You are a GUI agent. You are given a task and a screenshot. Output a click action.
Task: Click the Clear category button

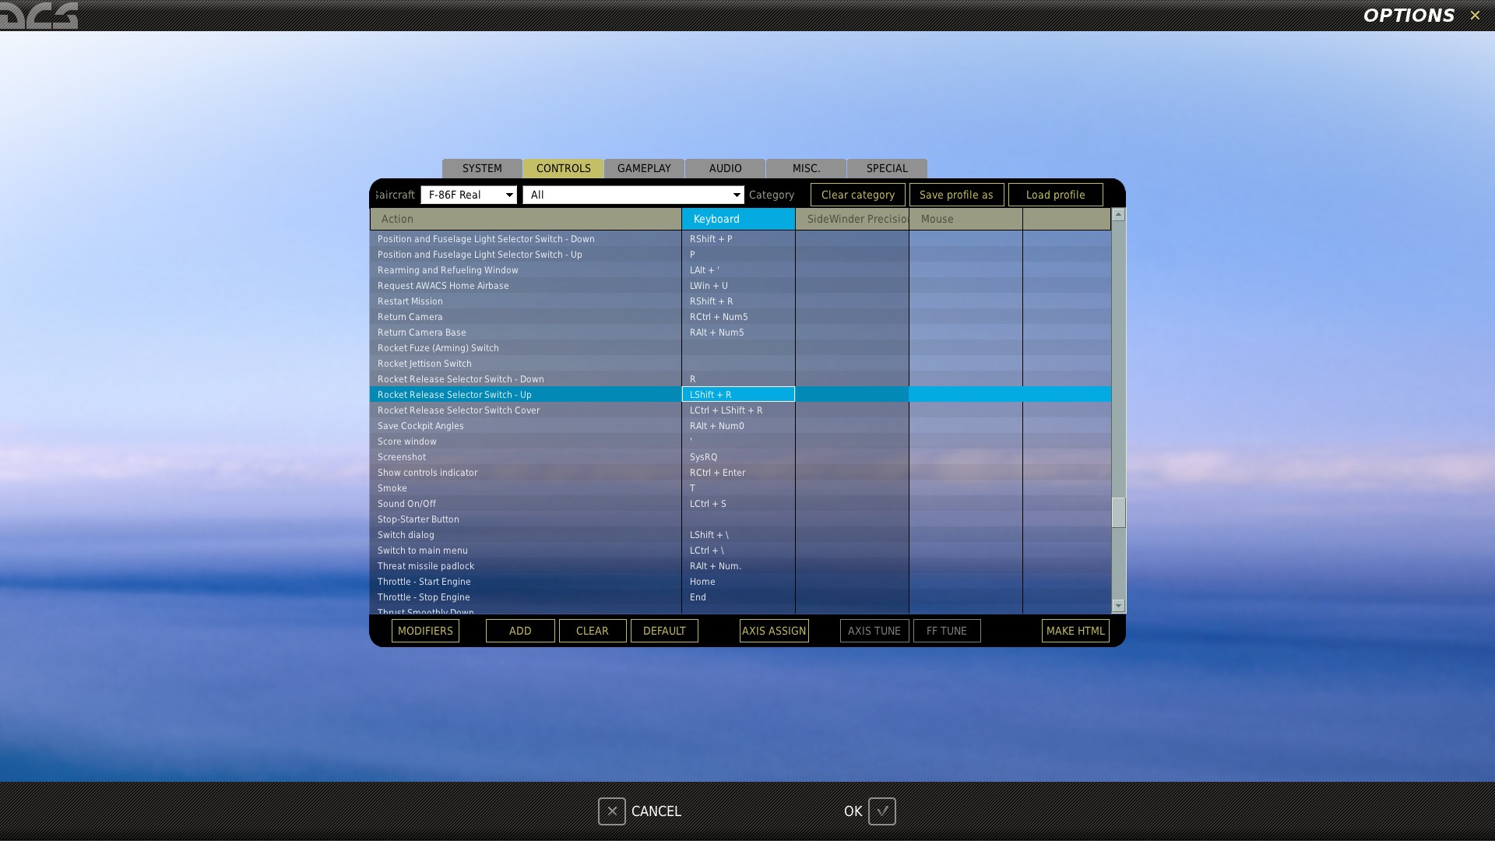[857, 195]
